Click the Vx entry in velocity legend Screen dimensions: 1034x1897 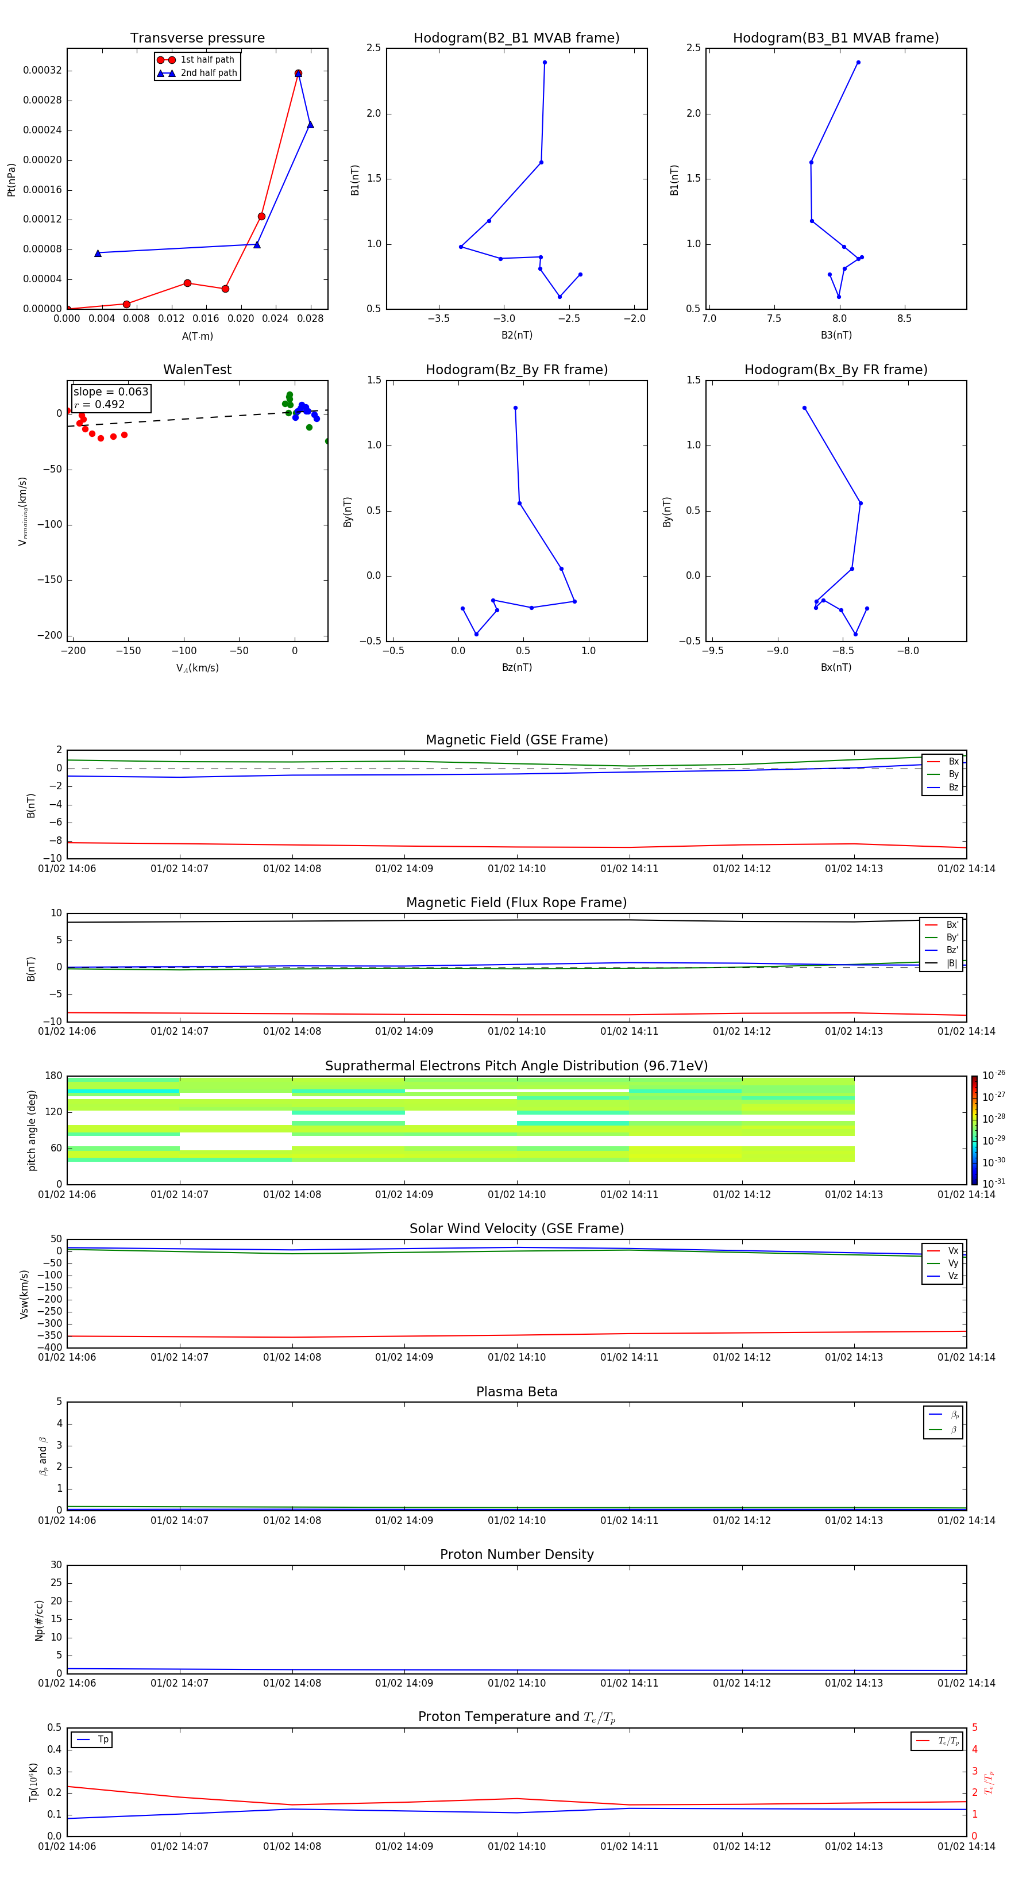[x=943, y=1251]
